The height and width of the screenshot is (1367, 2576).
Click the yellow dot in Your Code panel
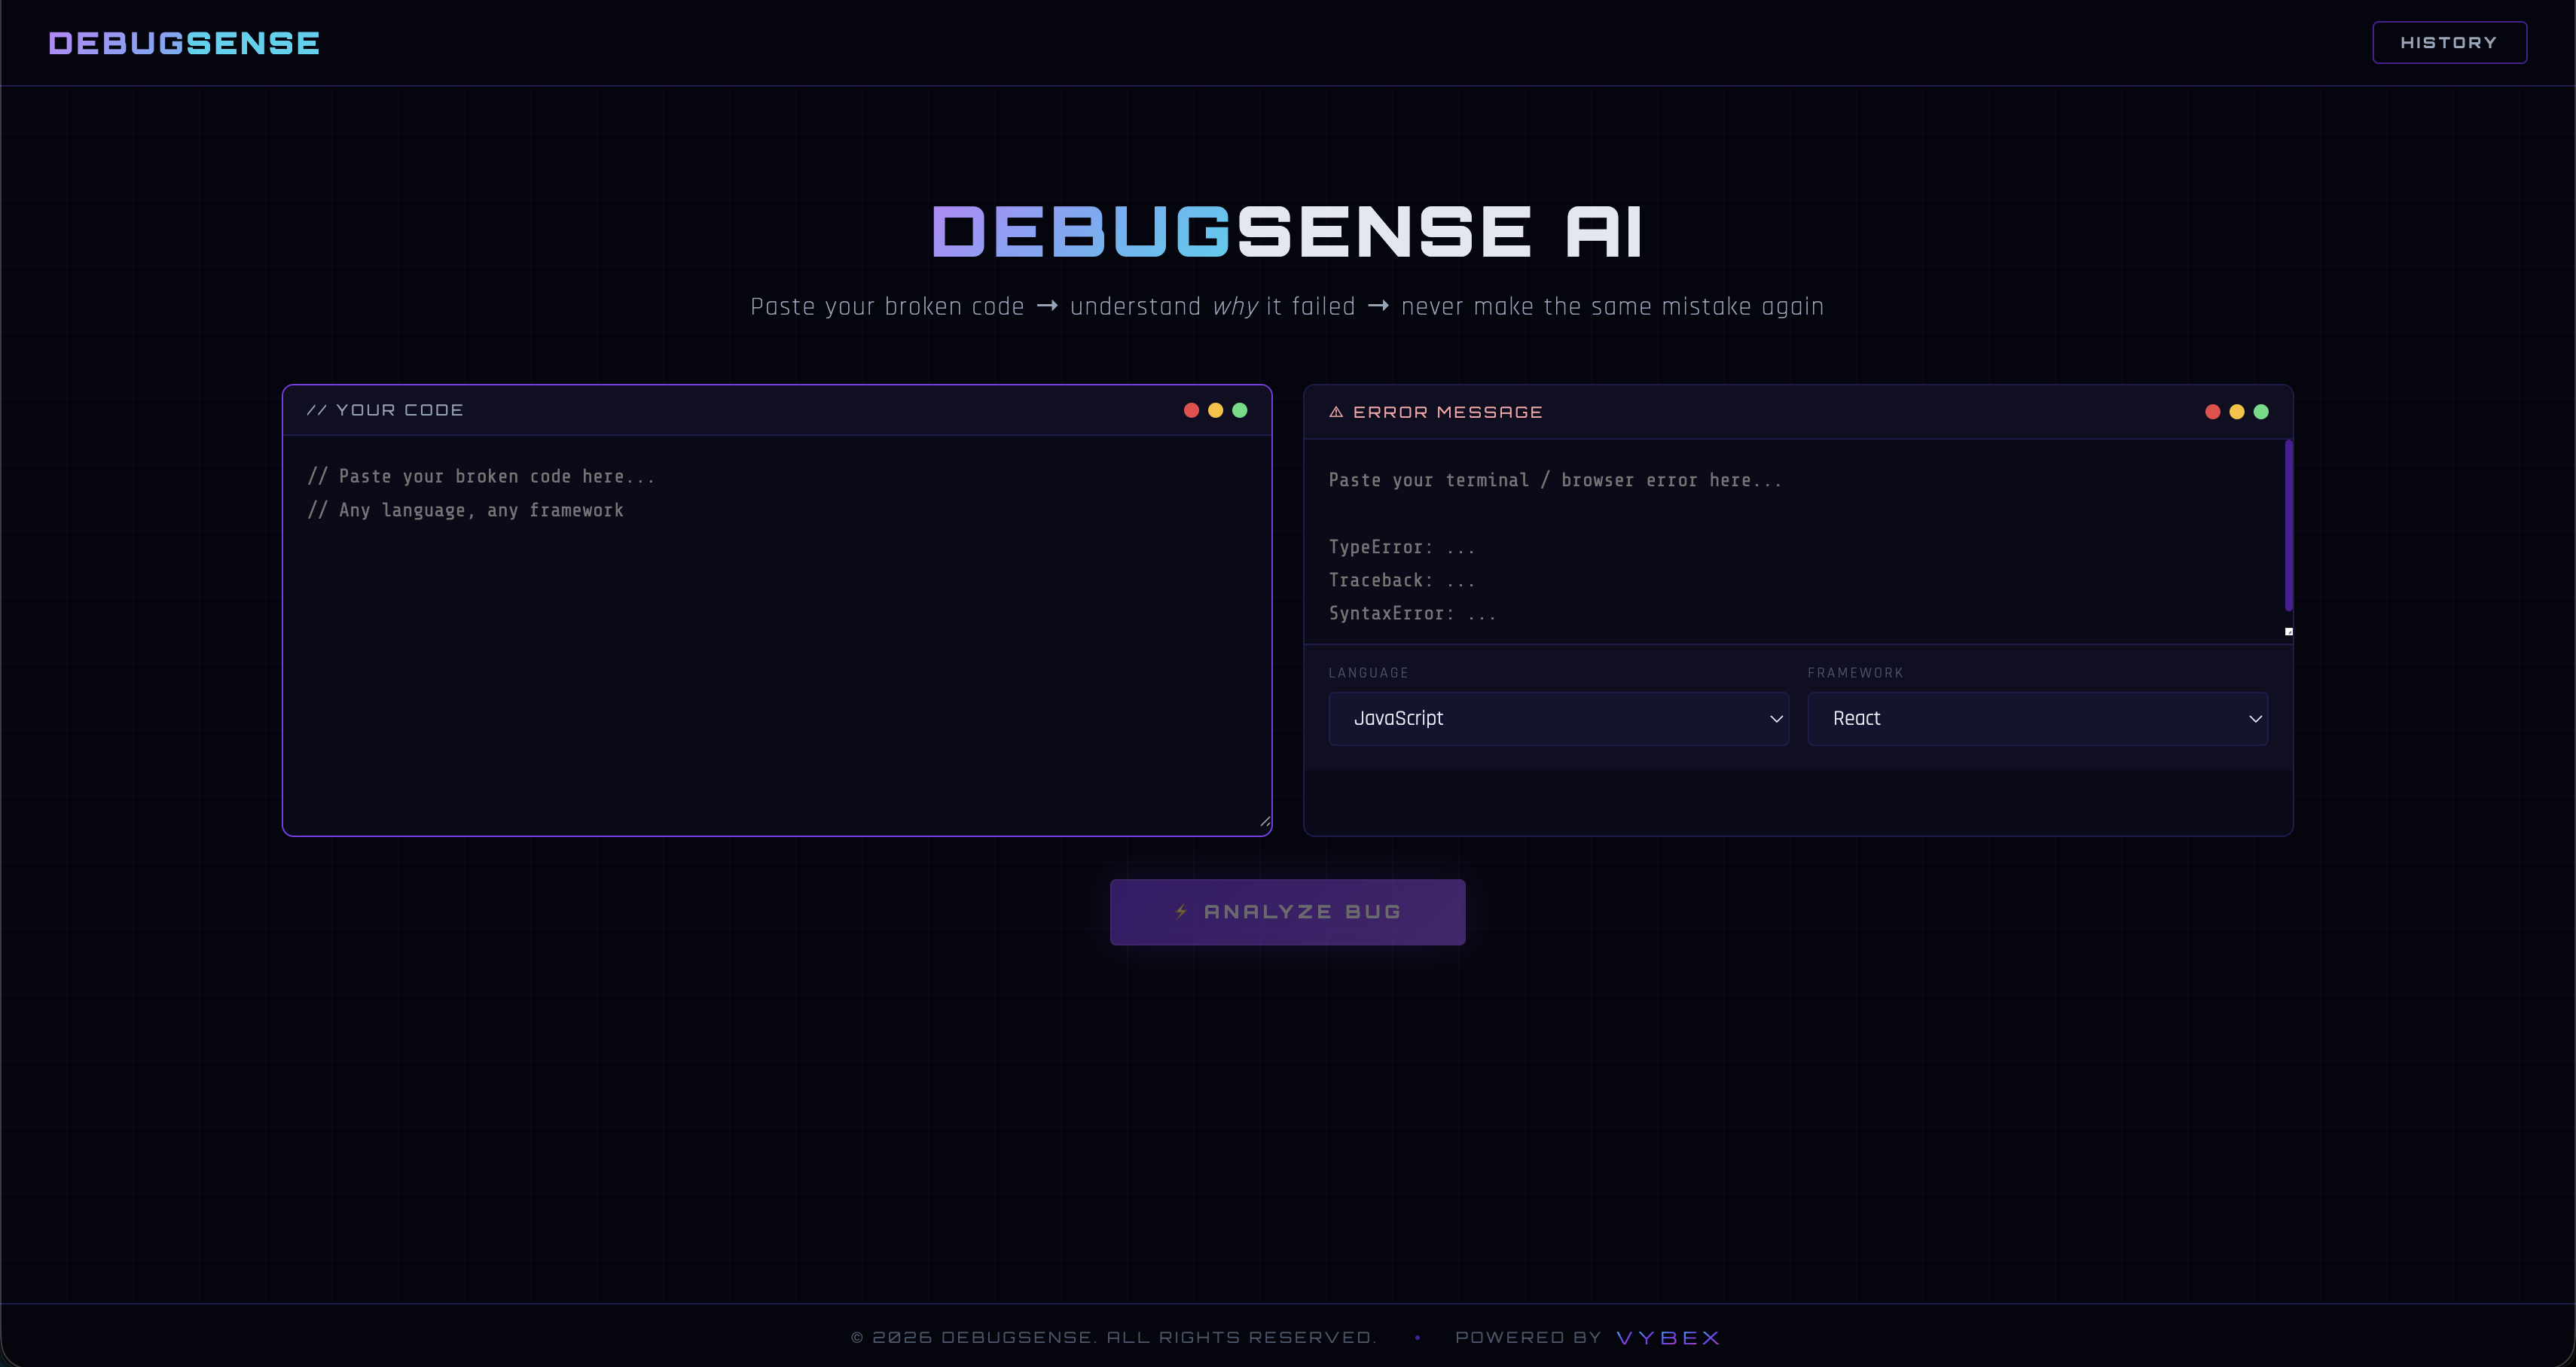point(1215,409)
